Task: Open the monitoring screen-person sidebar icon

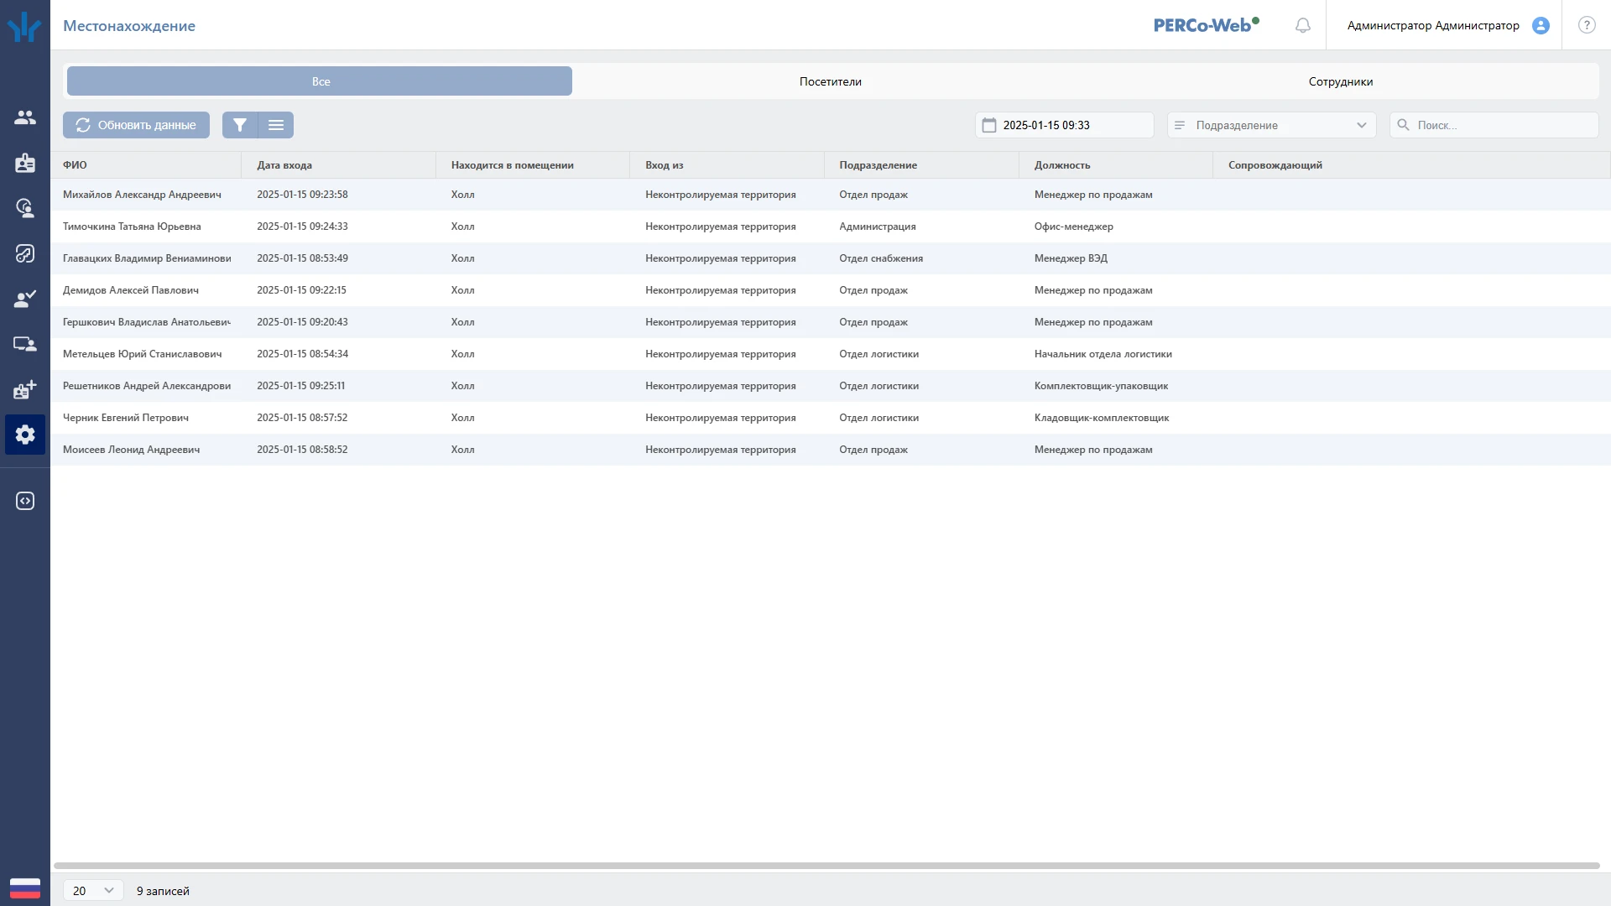Action: [25, 344]
